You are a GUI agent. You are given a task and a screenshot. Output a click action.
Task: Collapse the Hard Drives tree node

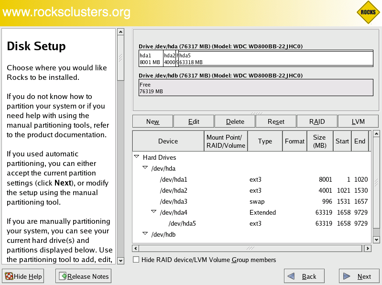pos(137,157)
